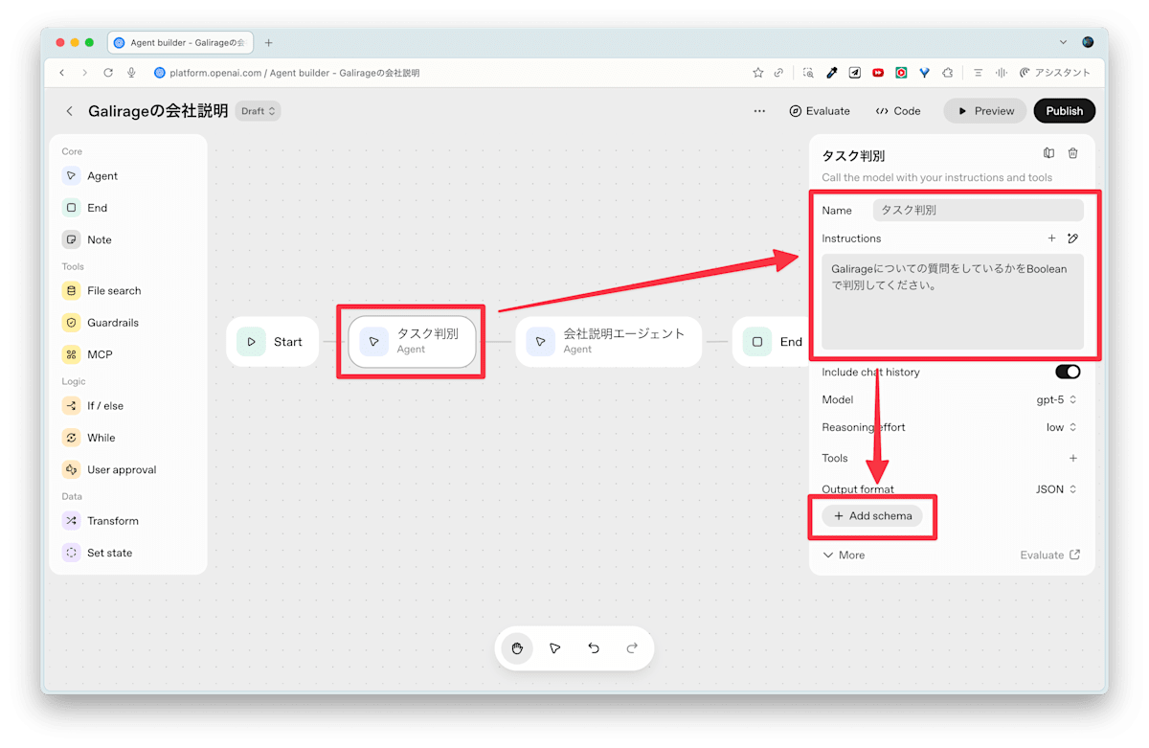Delete the タスク判別 node with trash icon
The height and width of the screenshot is (748, 1149).
point(1072,153)
